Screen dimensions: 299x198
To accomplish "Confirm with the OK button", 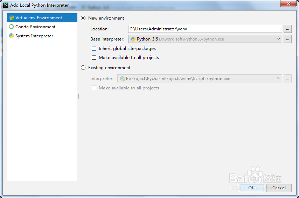I will (251, 188).
